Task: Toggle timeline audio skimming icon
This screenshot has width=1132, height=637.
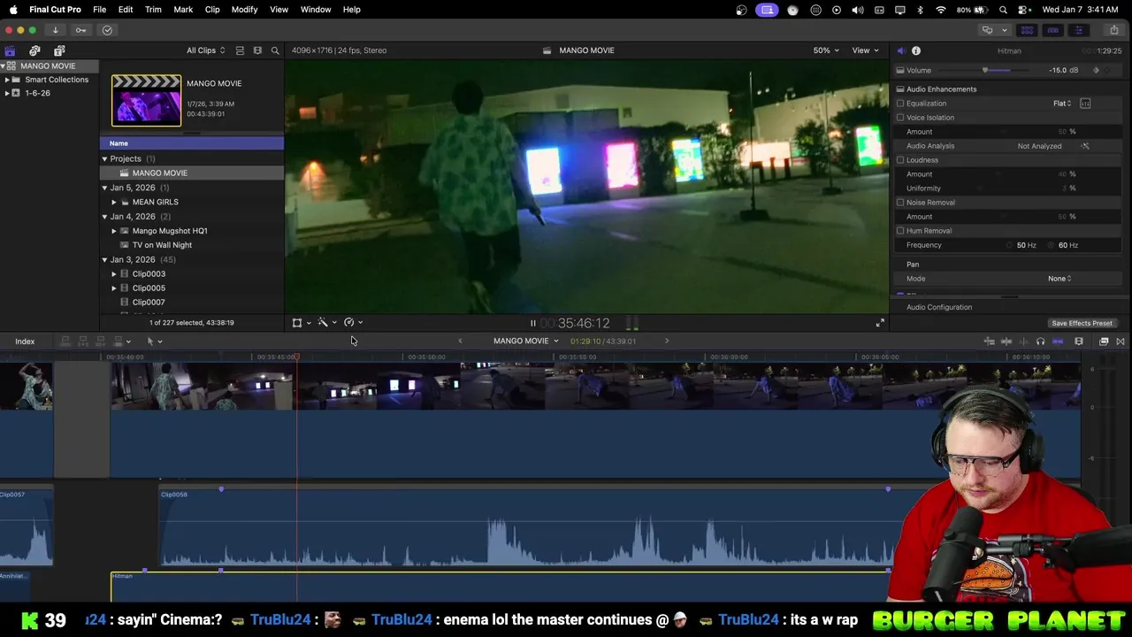Action: [1023, 342]
